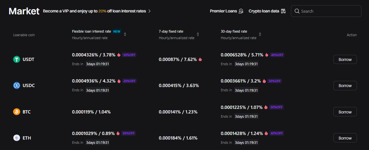This screenshot has height=150, width=369.
Task: Open the Premier Loans link
Action: coord(224,11)
